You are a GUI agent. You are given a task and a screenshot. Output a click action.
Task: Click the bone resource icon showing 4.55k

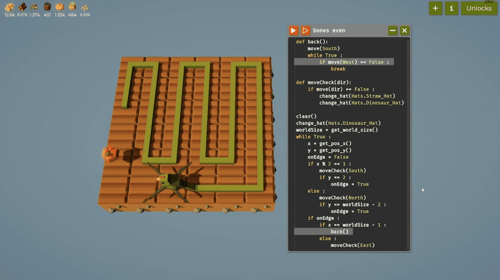(x=85, y=7)
